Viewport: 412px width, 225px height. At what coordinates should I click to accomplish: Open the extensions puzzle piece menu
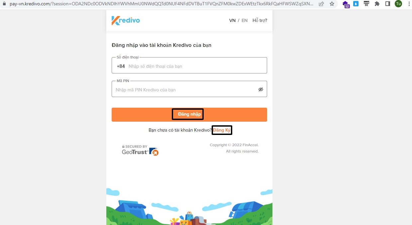click(377, 4)
